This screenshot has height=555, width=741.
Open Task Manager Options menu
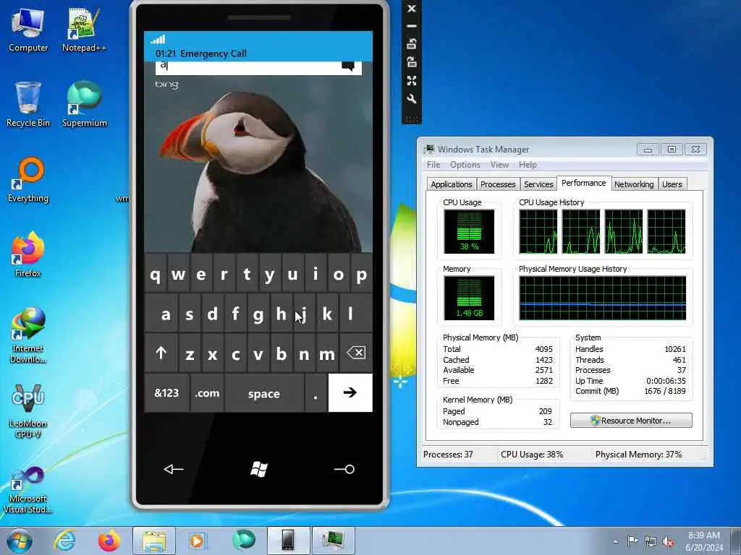click(465, 165)
